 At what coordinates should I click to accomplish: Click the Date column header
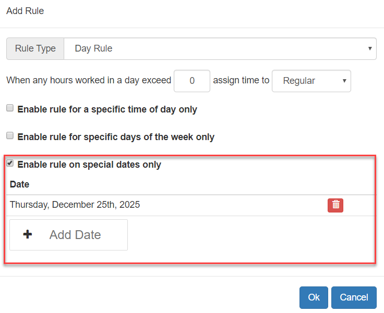pyautogui.click(x=20, y=184)
